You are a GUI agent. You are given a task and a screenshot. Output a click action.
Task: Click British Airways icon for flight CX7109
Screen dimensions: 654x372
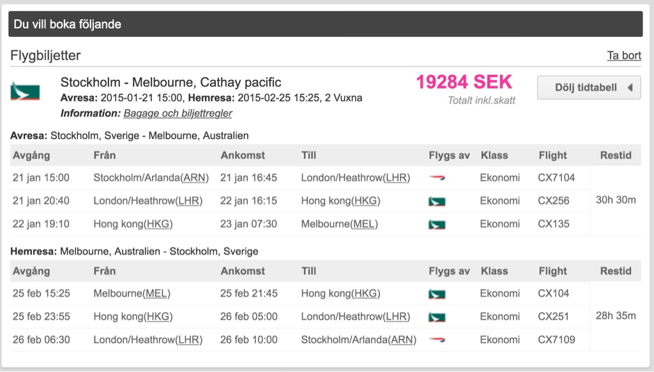tap(437, 340)
